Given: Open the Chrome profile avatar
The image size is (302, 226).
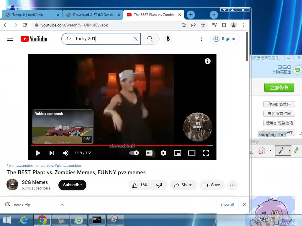Looking at the screenshot, I should click(x=234, y=25).
